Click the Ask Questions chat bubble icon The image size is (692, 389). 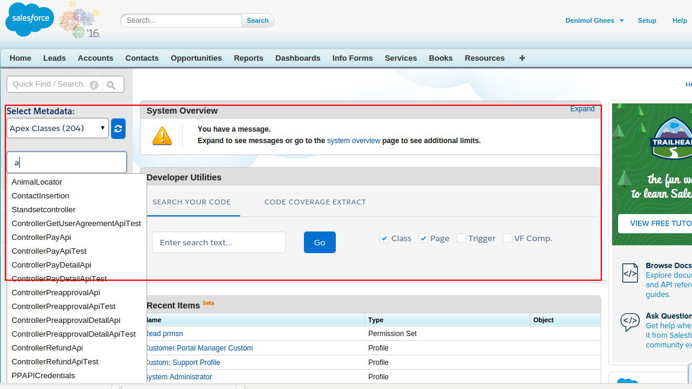(x=630, y=322)
